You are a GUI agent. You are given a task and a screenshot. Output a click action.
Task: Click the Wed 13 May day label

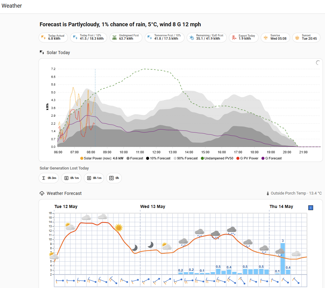152,206
